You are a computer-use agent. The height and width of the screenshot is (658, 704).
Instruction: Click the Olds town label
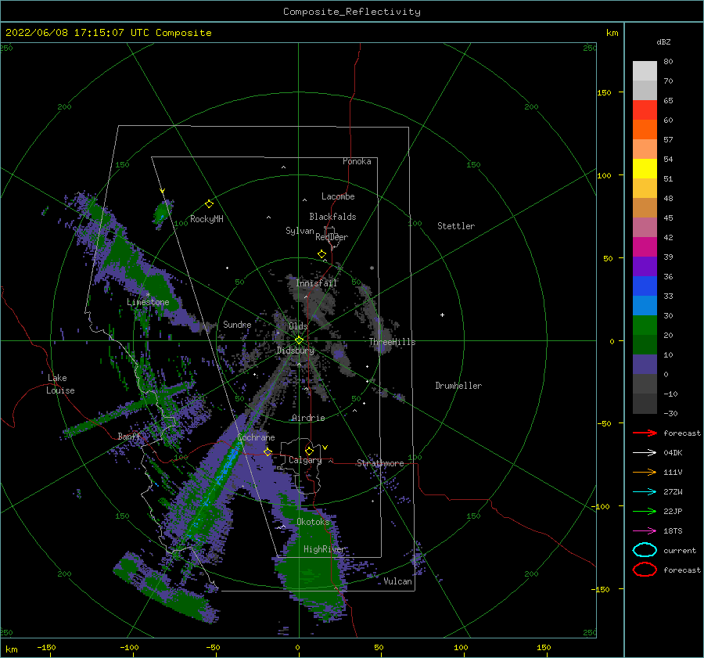298,326
